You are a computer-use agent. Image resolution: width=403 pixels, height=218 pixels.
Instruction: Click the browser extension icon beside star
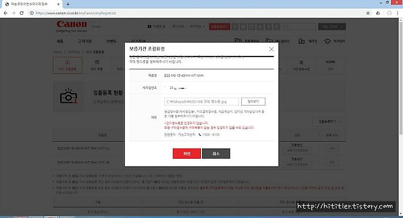point(378,13)
